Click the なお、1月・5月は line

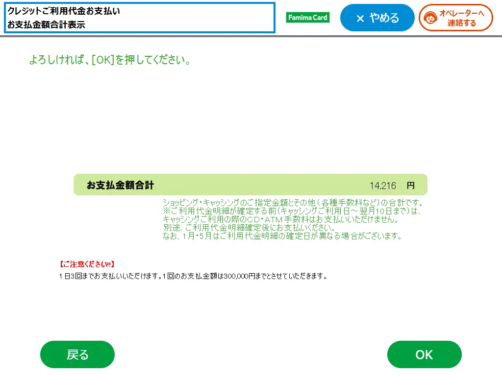click(x=282, y=236)
